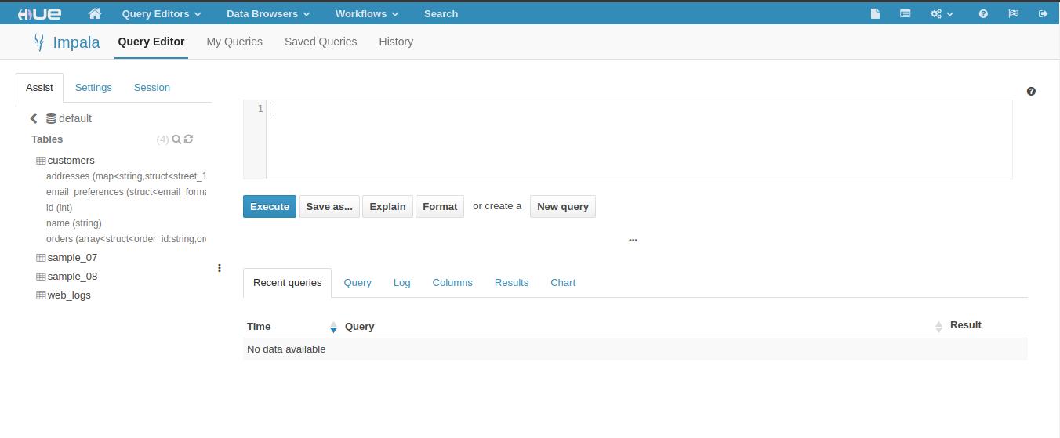Click the default database name
This screenshot has height=438, width=1060.
(x=75, y=118)
